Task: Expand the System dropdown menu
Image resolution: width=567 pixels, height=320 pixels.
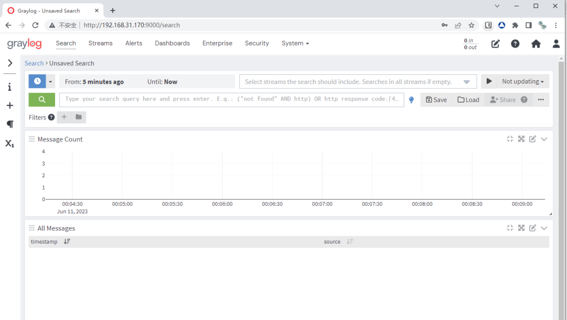Action: pos(295,43)
